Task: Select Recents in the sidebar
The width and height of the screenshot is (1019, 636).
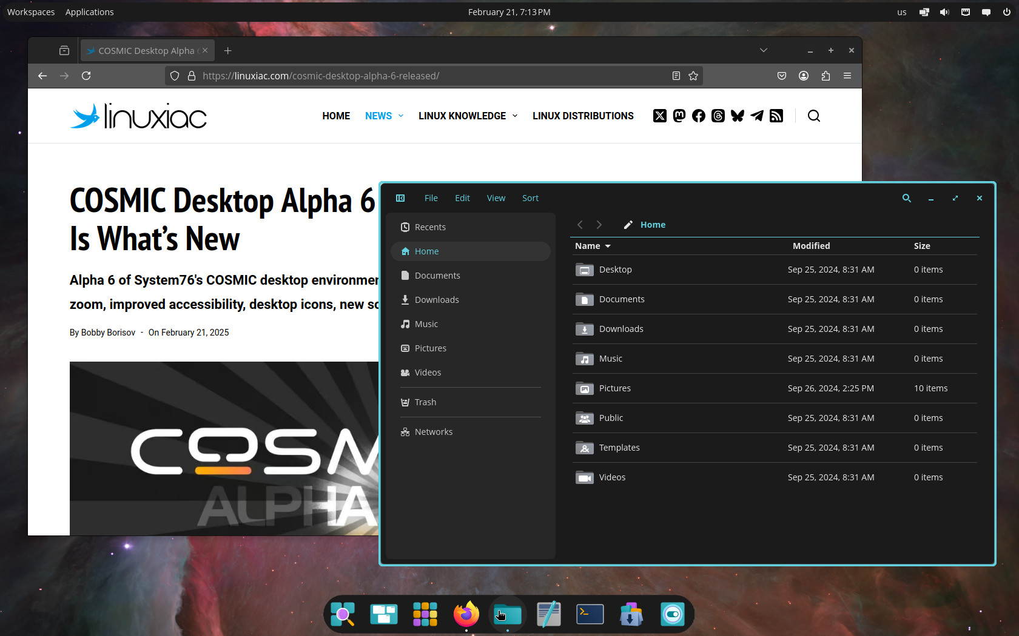Action: (471, 227)
